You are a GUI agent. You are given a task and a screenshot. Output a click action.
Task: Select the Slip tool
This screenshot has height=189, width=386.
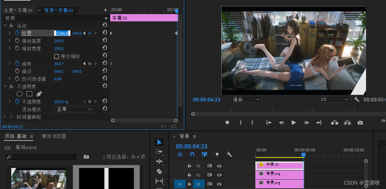click(x=159, y=181)
